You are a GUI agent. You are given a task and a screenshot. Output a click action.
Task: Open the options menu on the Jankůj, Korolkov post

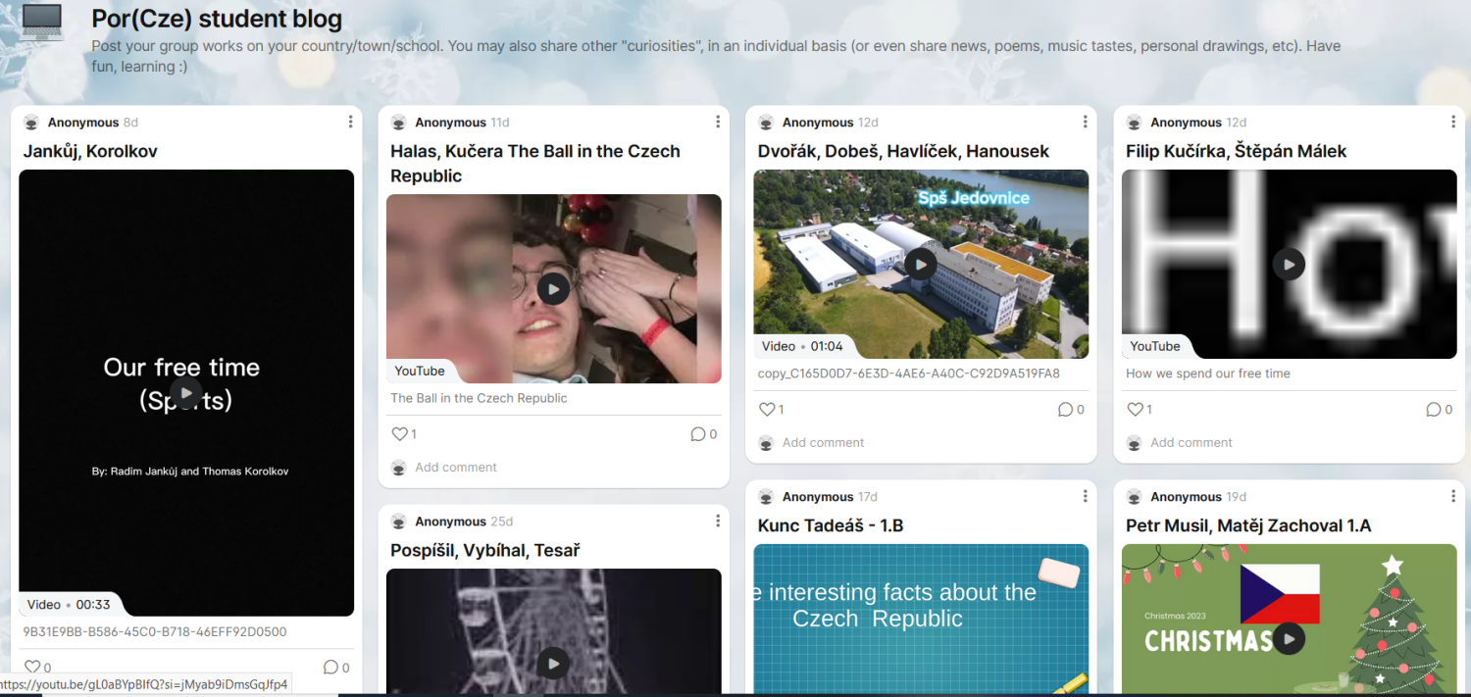coord(350,122)
